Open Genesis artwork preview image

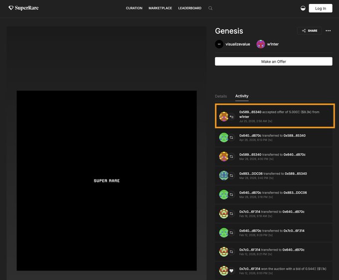(x=107, y=181)
